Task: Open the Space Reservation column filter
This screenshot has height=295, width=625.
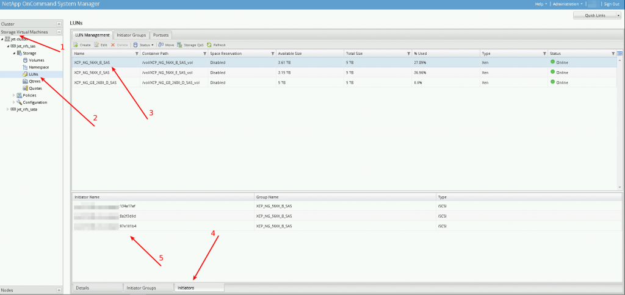Action: click(x=273, y=54)
